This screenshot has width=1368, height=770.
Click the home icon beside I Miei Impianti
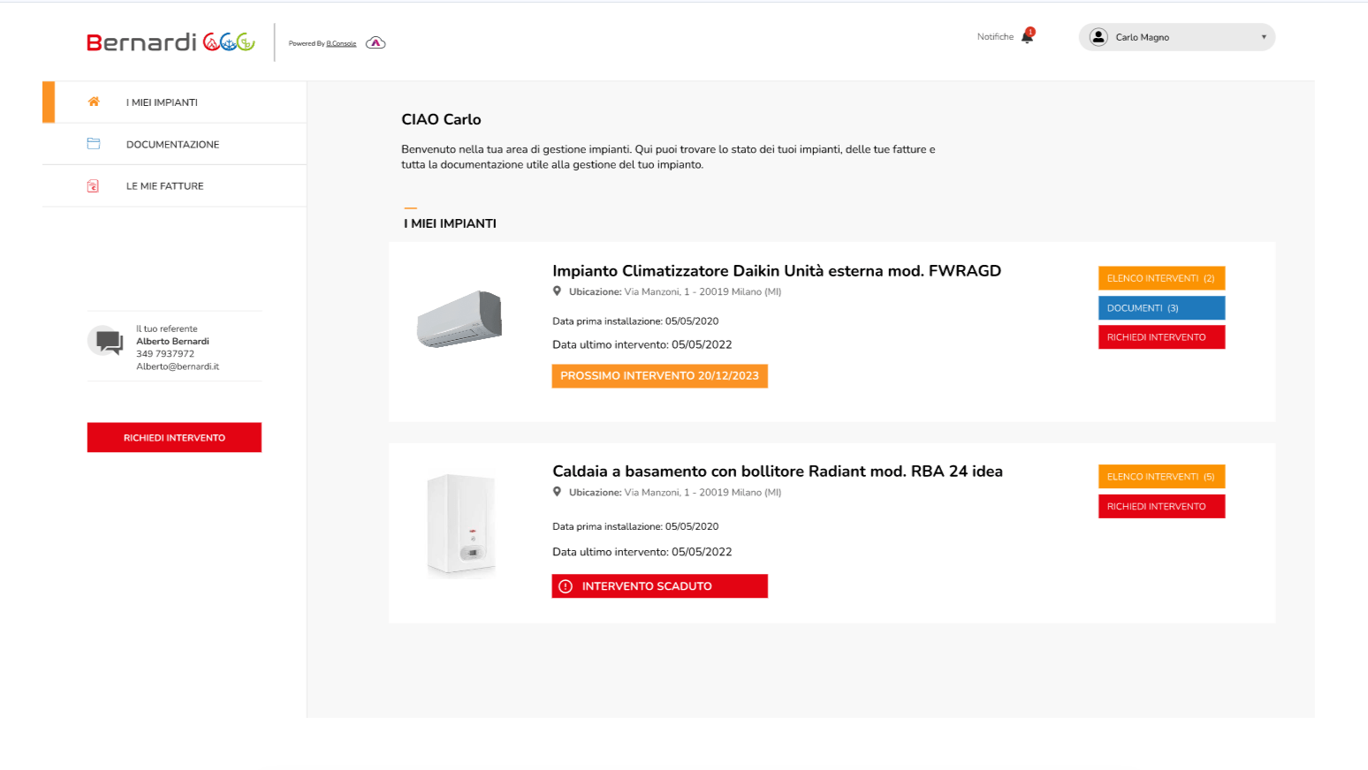coord(94,102)
